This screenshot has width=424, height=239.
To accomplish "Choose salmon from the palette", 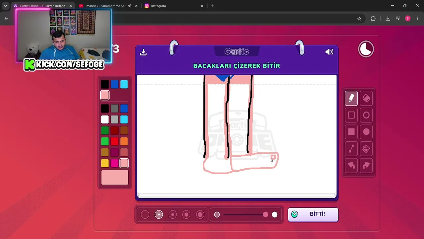I will pyautogui.click(x=124, y=152).
